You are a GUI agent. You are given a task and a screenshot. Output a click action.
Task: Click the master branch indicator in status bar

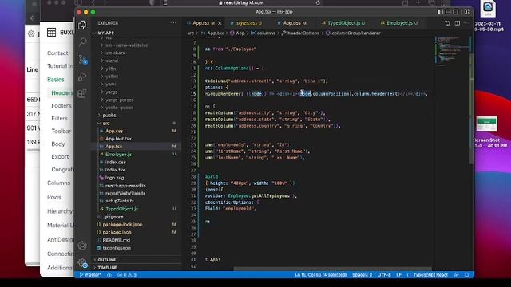pos(90,275)
